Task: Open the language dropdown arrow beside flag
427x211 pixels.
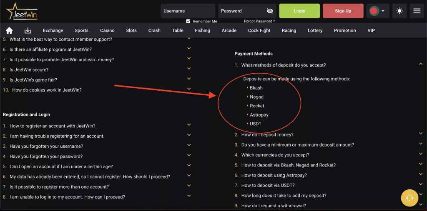Action: point(383,11)
